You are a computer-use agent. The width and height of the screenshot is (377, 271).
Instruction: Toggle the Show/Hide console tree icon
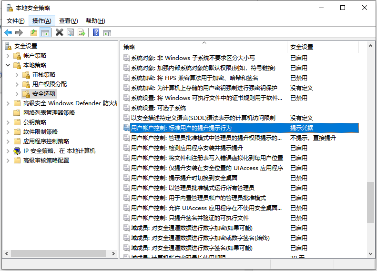[45, 33]
